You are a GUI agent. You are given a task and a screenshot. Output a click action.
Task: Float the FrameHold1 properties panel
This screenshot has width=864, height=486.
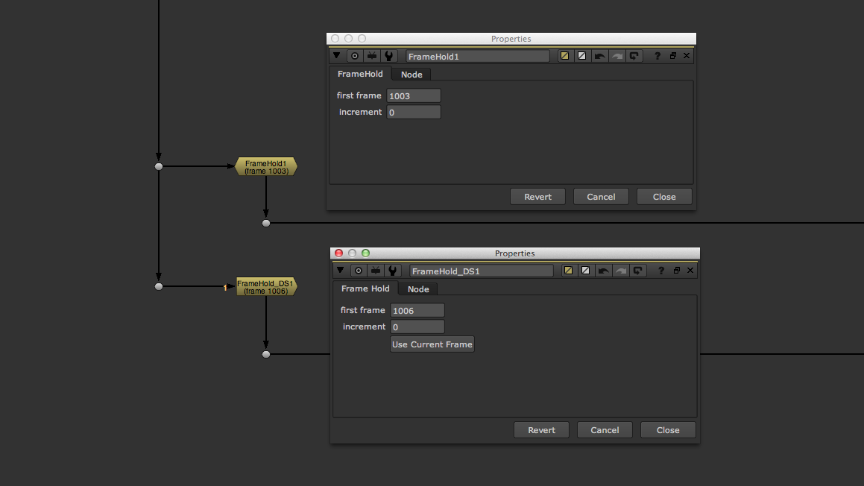tap(673, 56)
